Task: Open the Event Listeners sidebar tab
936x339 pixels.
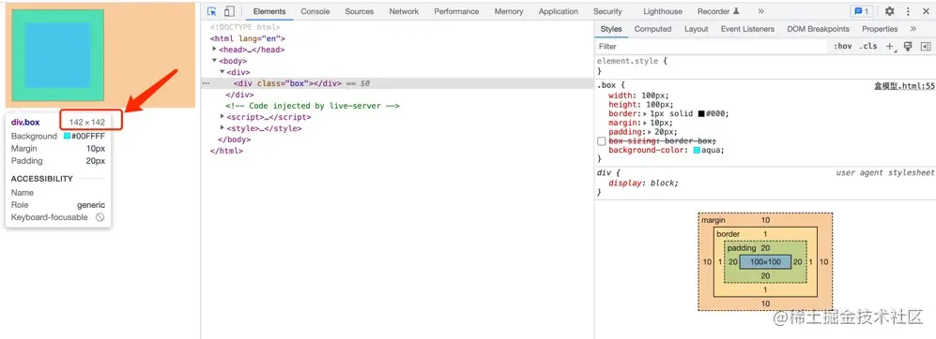Action: click(x=747, y=29)
